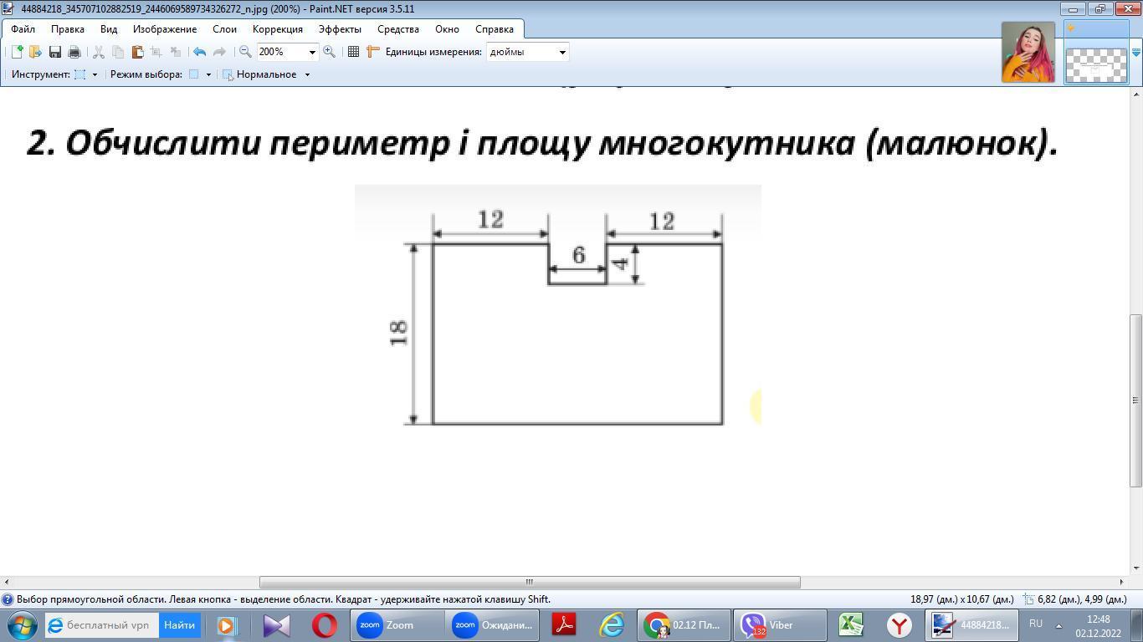
Task: Switch to the Zoom taskbar window
Action: click(x=397, y=625)
